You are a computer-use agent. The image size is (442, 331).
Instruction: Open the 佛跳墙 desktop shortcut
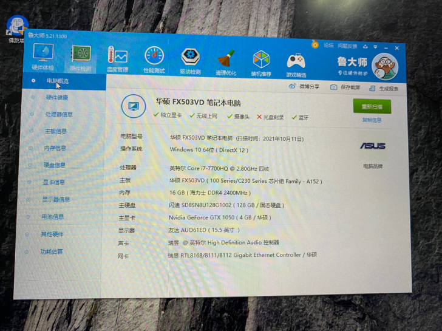pos(16,29)
